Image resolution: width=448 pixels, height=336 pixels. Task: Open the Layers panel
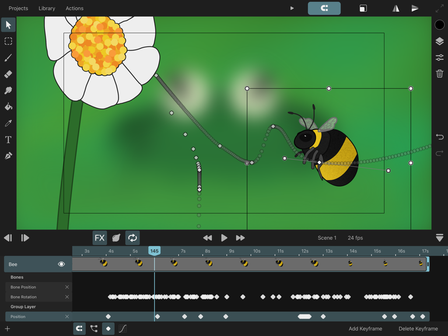coord(440,41)
